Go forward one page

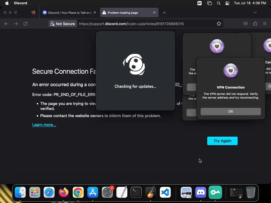click(x=16, y=24)
